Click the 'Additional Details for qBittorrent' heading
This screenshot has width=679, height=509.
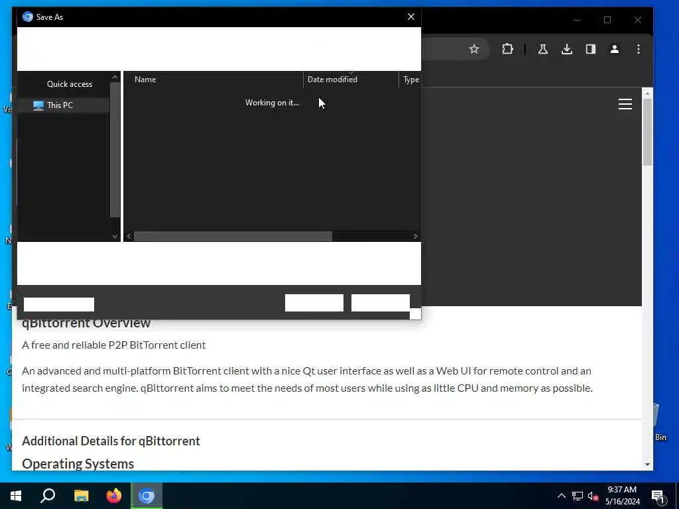pyautogui.click(x=111, y=441)
